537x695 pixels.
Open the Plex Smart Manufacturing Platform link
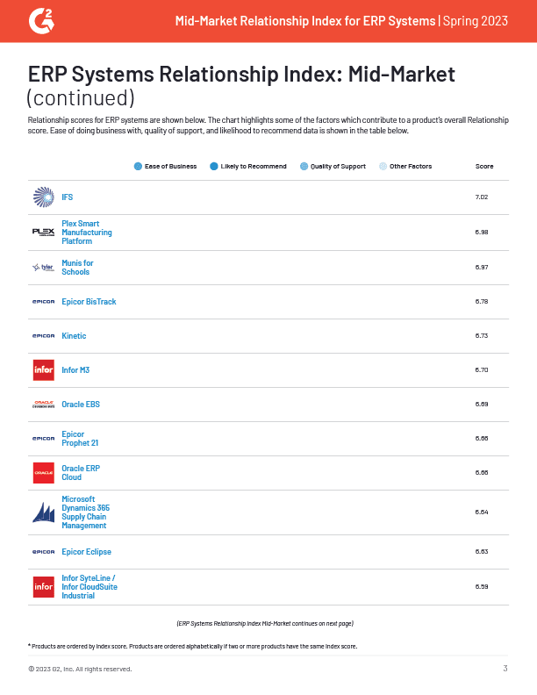[87, 232]
